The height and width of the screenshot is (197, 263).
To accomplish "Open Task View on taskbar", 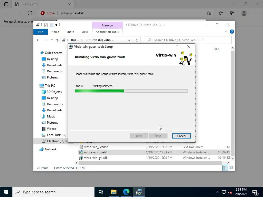I will [101, 192].
